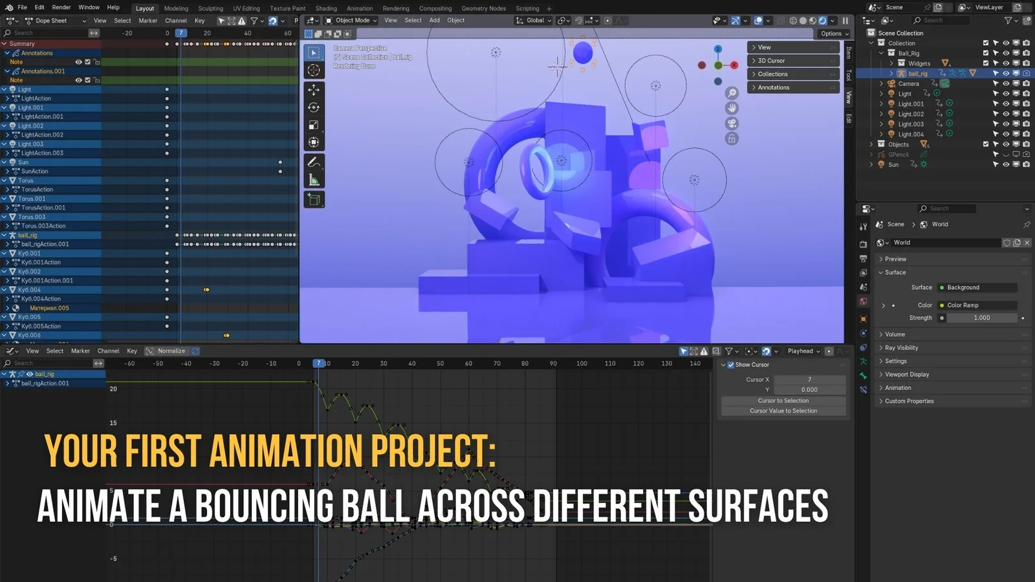Collapse the Ball_Rig collection in the outliner
The height and width of the screenshot is (582, 1035).
pos(881,53)
